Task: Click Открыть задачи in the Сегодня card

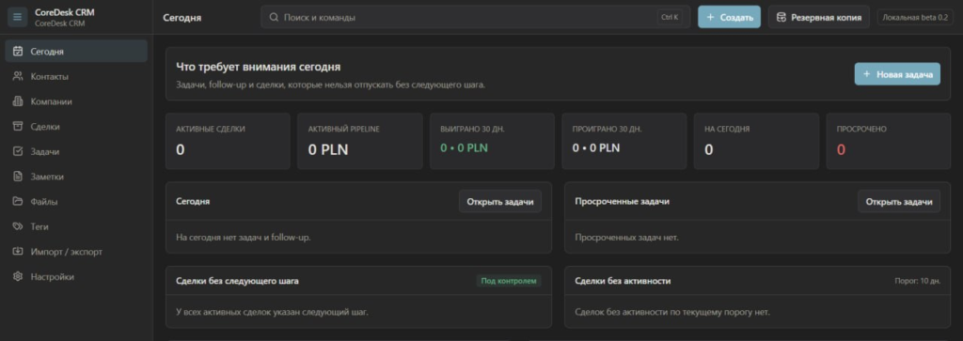Action: click(500, 202)
